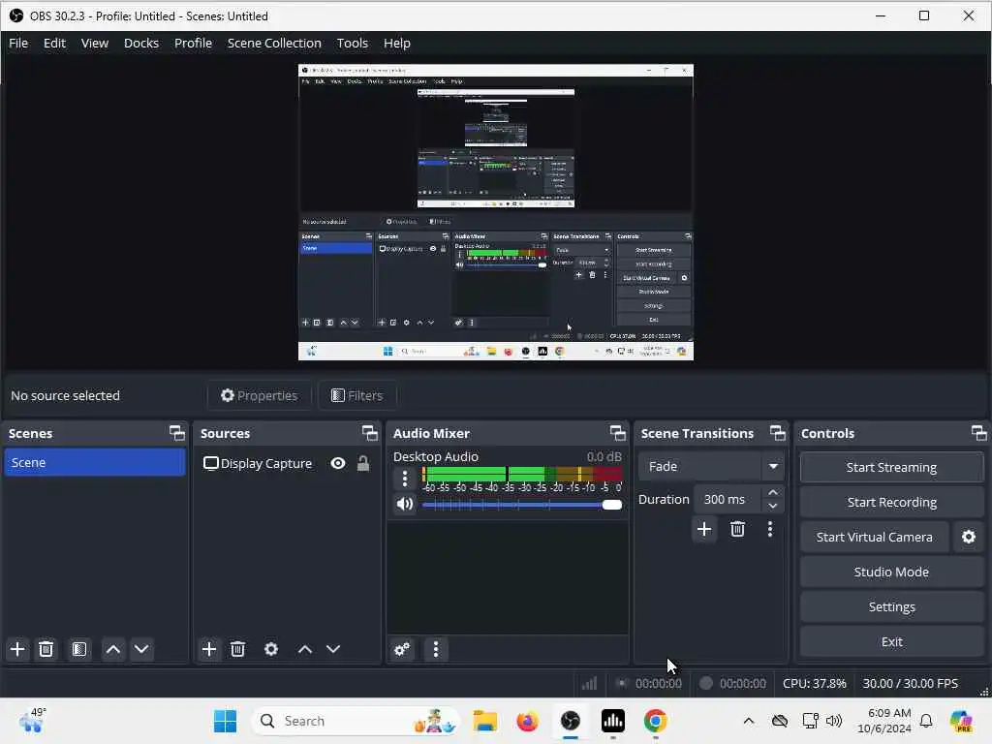Undock the Controls panel
The width and height of the screenshot is (992, 744).
pos(978,433)
